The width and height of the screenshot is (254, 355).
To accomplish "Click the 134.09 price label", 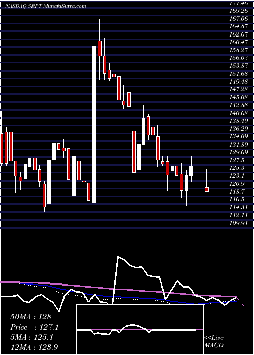I will point(239,136).
